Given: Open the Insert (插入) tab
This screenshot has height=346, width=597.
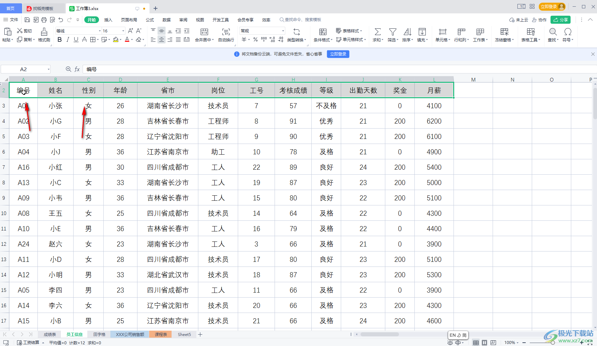Looking at the screenshot, I should point(108,20).
